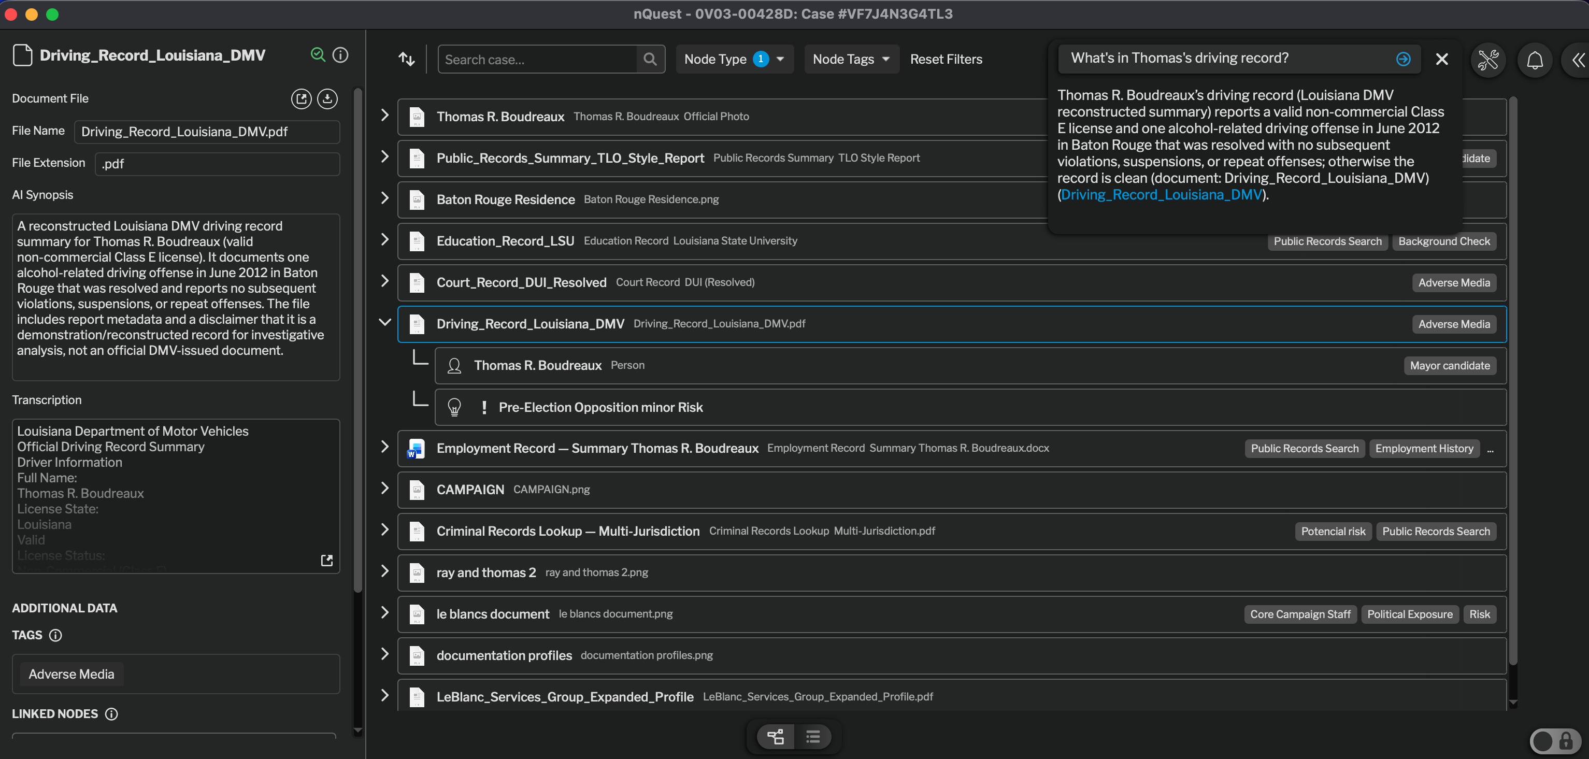Collapse the Driving_Record_Louisiana_DMV node

pos(385,322)
